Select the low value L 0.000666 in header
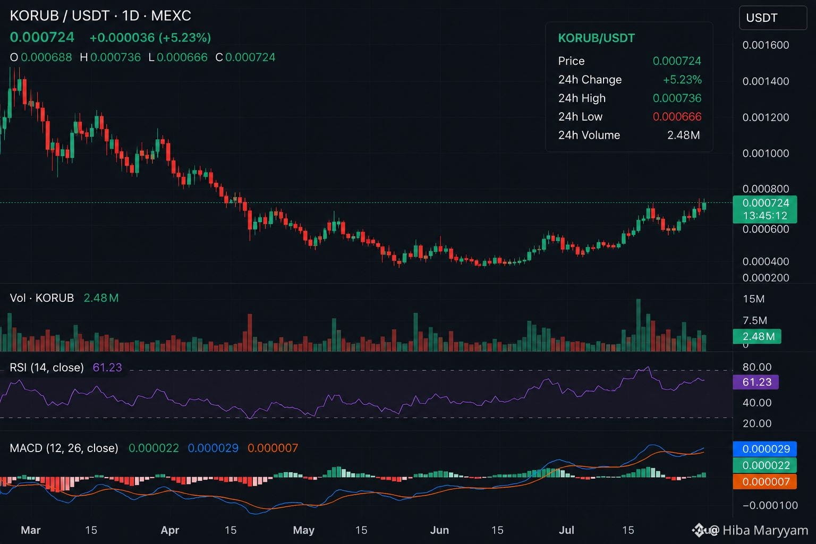Screen dimensions: 816x544 (x=178, y=57)
